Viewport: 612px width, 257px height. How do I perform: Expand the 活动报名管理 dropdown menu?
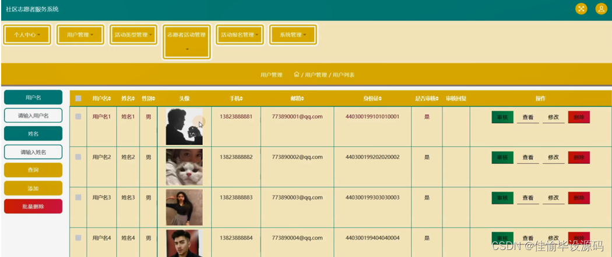(x=240, y=35)
